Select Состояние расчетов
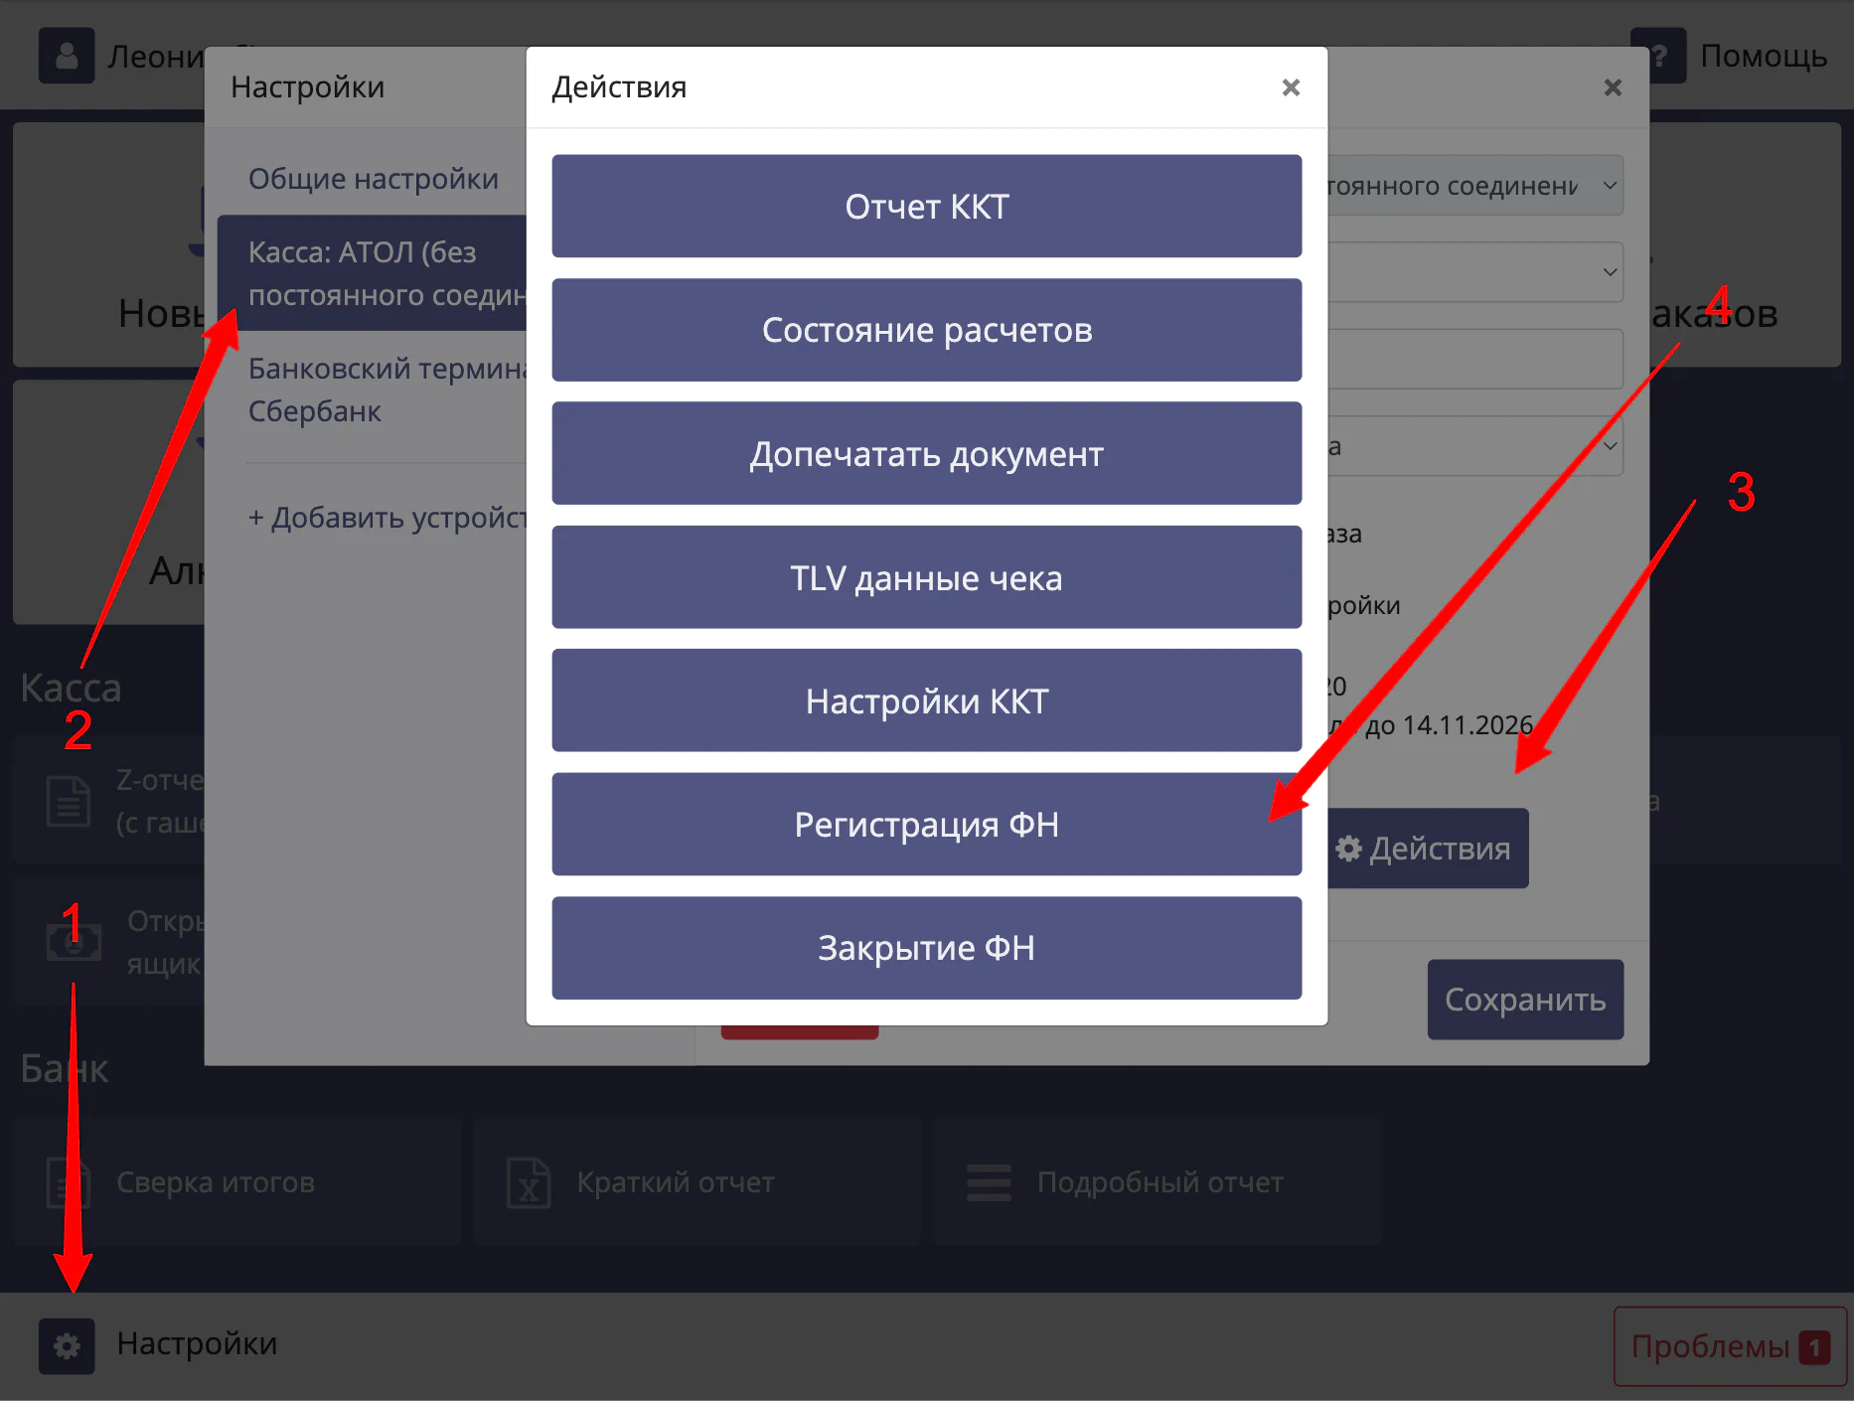1854x1401 pixels. pos(926,330)
